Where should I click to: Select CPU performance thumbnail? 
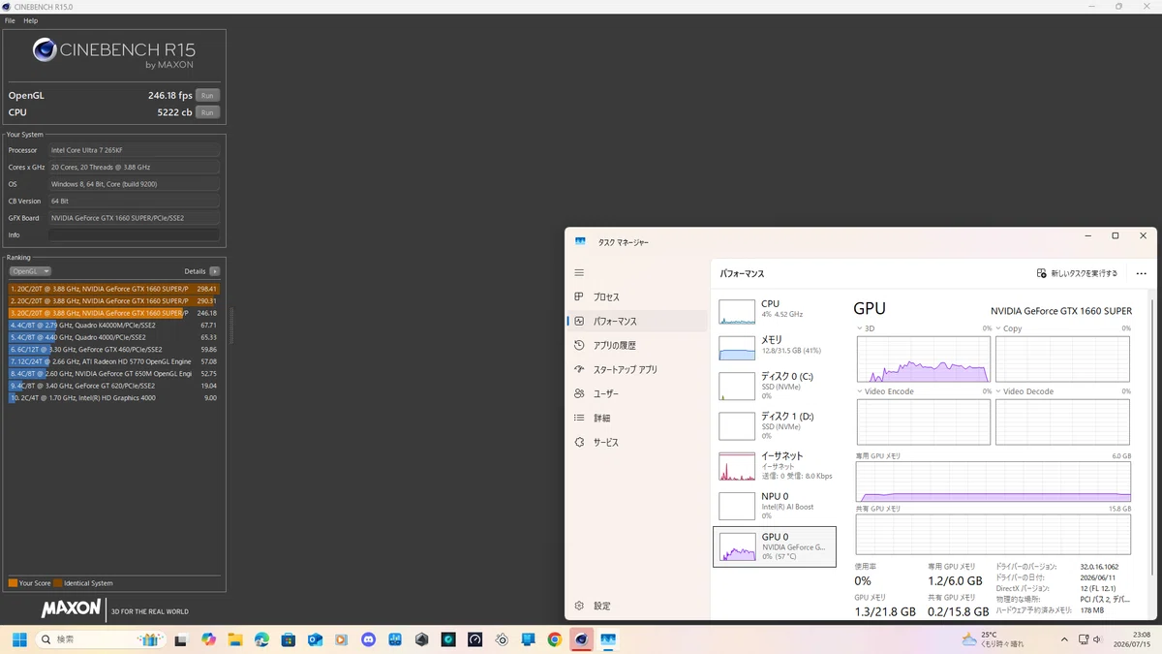[776, 310]
